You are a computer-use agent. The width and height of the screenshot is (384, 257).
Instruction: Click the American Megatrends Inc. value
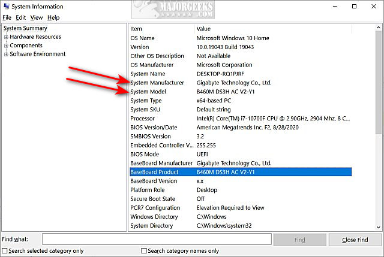[247, 128]
